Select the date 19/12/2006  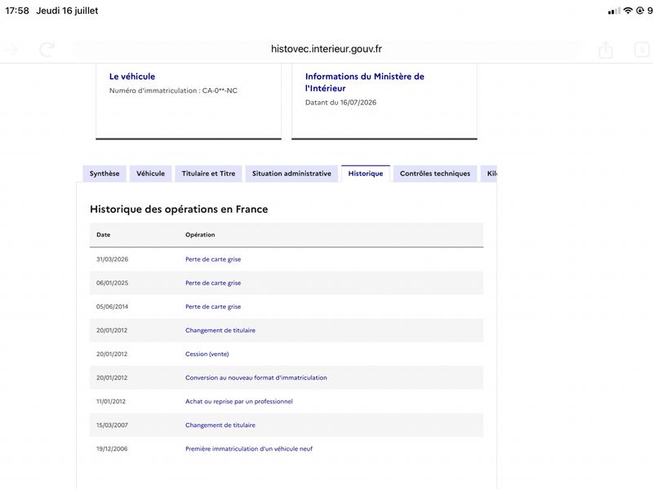112,449
